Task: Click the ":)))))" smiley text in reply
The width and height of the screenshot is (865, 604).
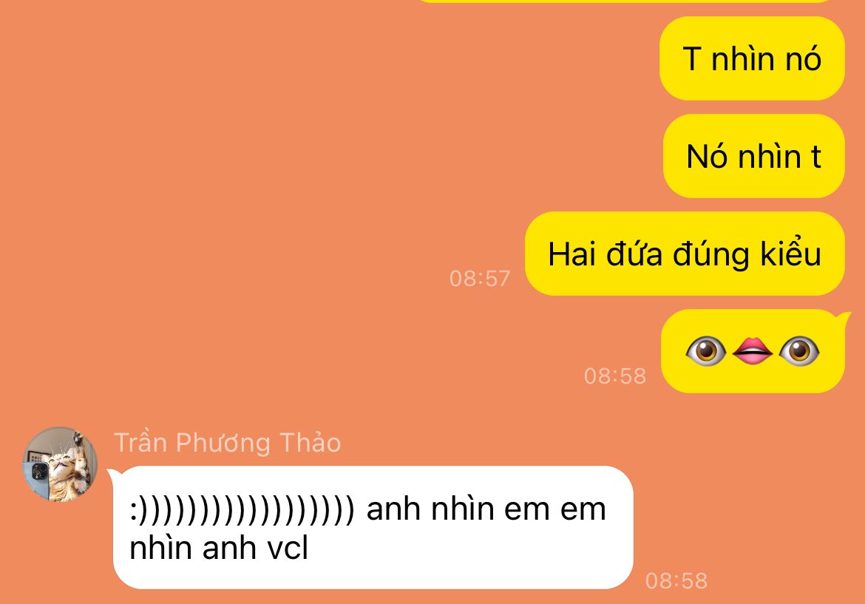Action: (x=242, y=509)
